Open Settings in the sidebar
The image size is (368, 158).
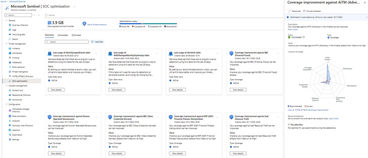15,140
